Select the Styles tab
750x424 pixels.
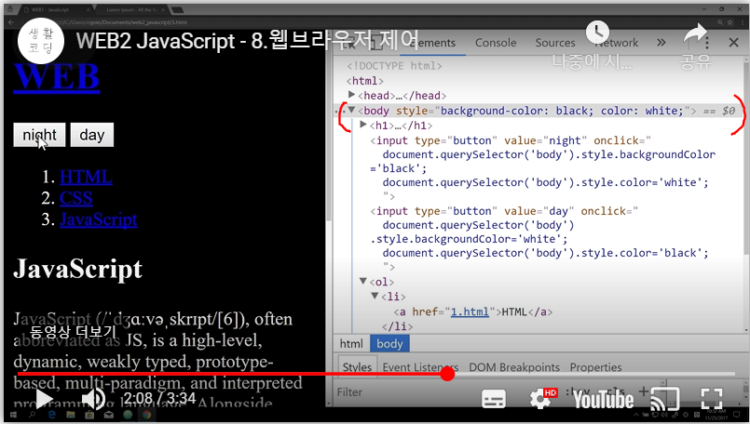coord(357,367)
